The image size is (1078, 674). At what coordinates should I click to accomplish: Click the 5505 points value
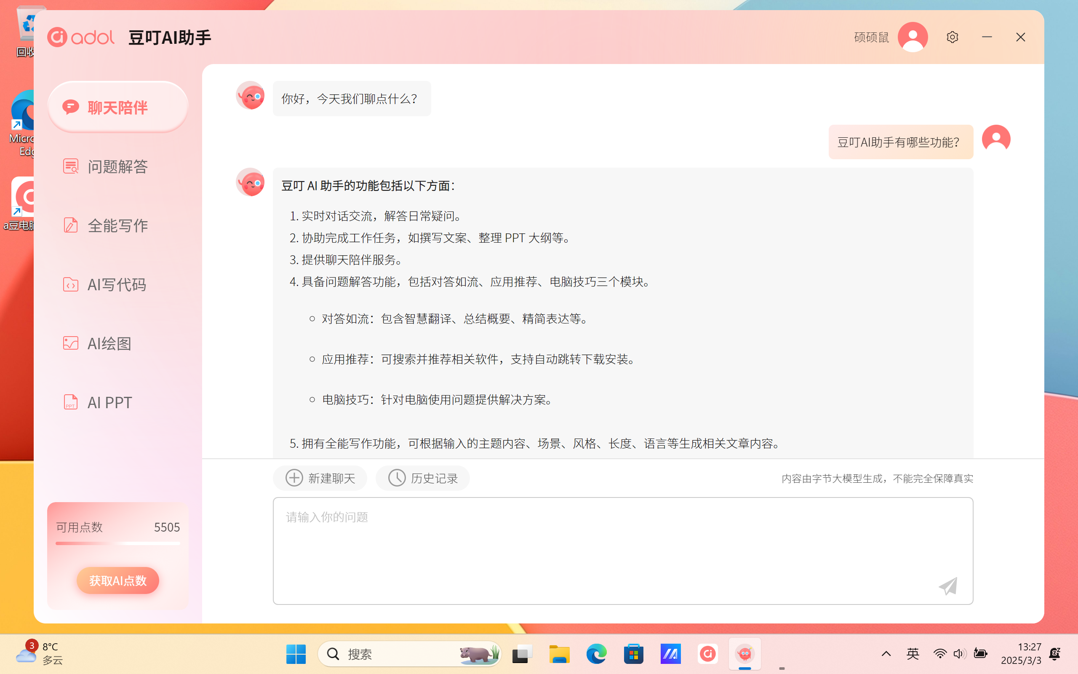tap(167, 527)
